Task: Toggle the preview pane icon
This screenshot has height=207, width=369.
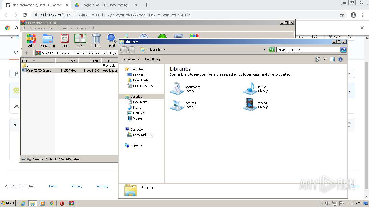Action: point(332,59)
